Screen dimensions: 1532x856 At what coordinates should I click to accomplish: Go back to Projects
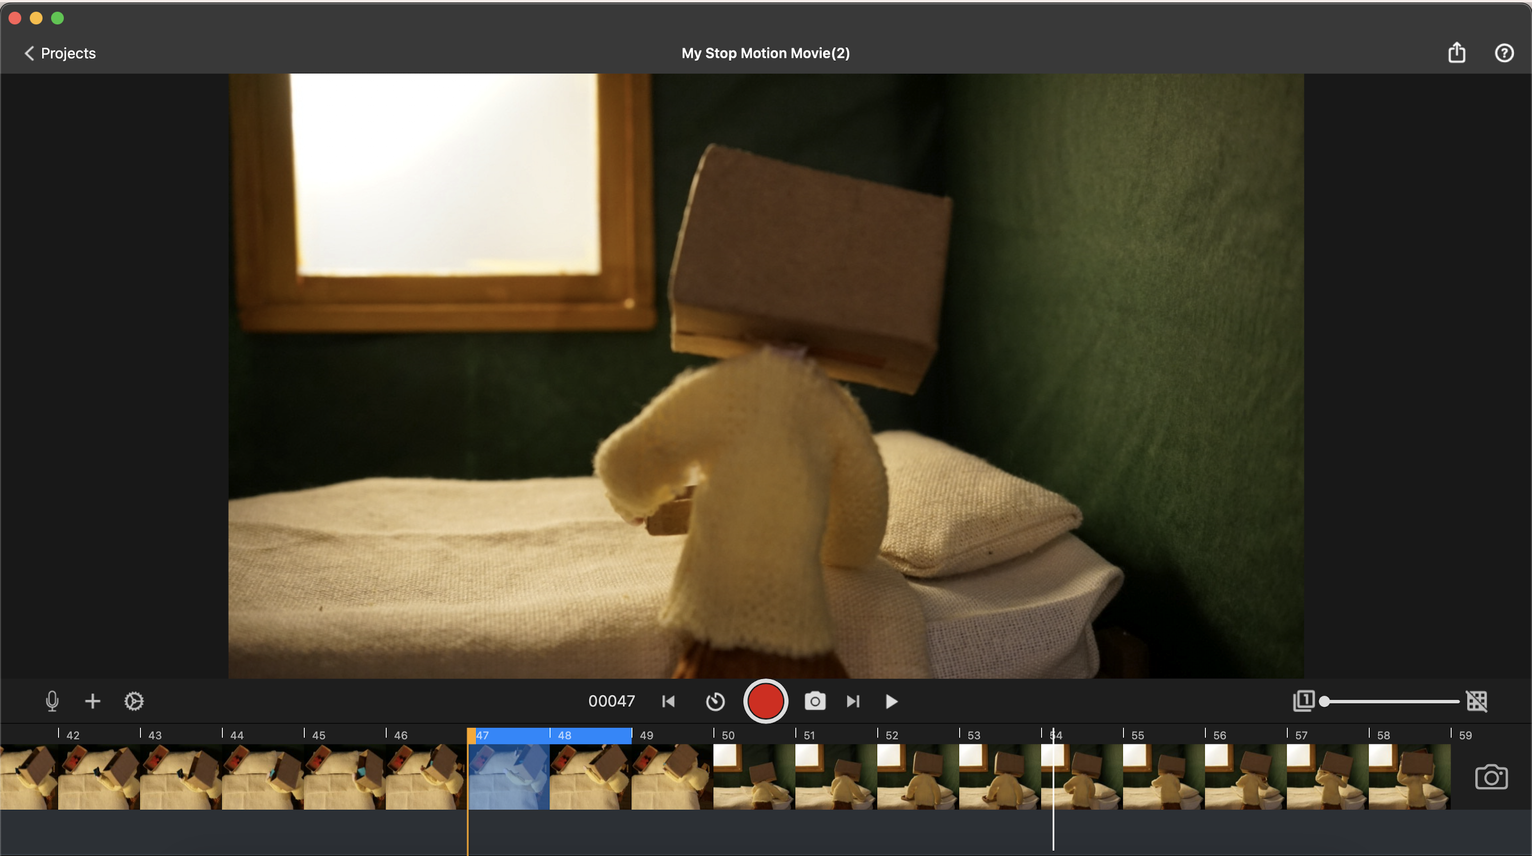click(60, 53)
